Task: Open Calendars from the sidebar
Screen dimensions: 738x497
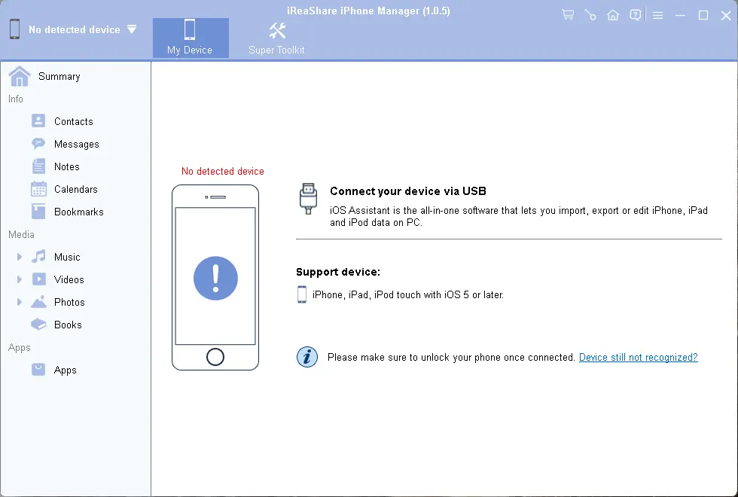Action: [x=75, y=189]
